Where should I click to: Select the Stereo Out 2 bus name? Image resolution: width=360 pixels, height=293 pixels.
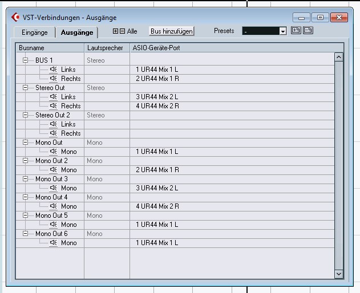pos(52,115)
